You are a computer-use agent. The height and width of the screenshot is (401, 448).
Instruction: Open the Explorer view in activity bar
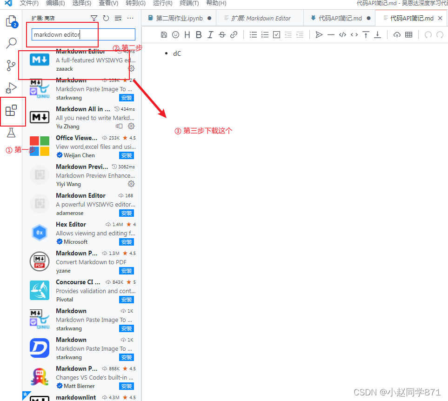(12, 21)
